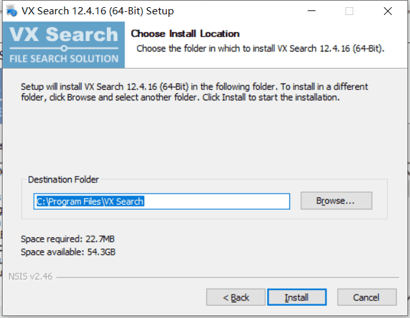Screen dimensions: 410x318
Task: Start installation with the Install button
Action: click(x=297, y=297)
